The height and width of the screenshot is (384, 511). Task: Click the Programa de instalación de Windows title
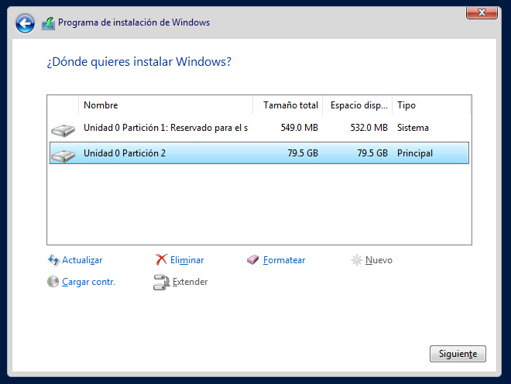click(x=134, y=22)
